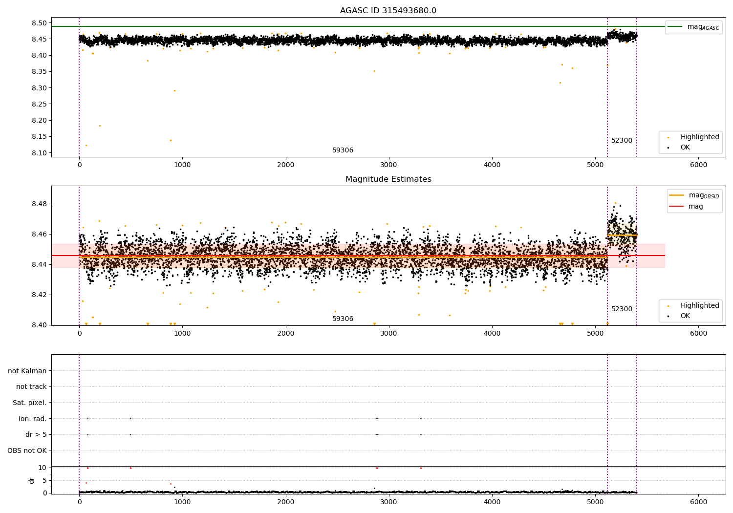The width and height of the screenshot is (733, 513).
Task: Click the 8.20 y-axis tick label
Action: pos(40,120)
